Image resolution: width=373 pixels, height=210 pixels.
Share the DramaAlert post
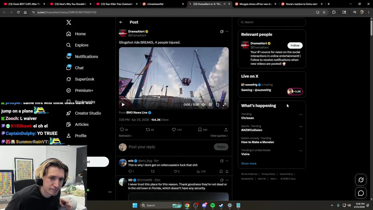[226, 129]
